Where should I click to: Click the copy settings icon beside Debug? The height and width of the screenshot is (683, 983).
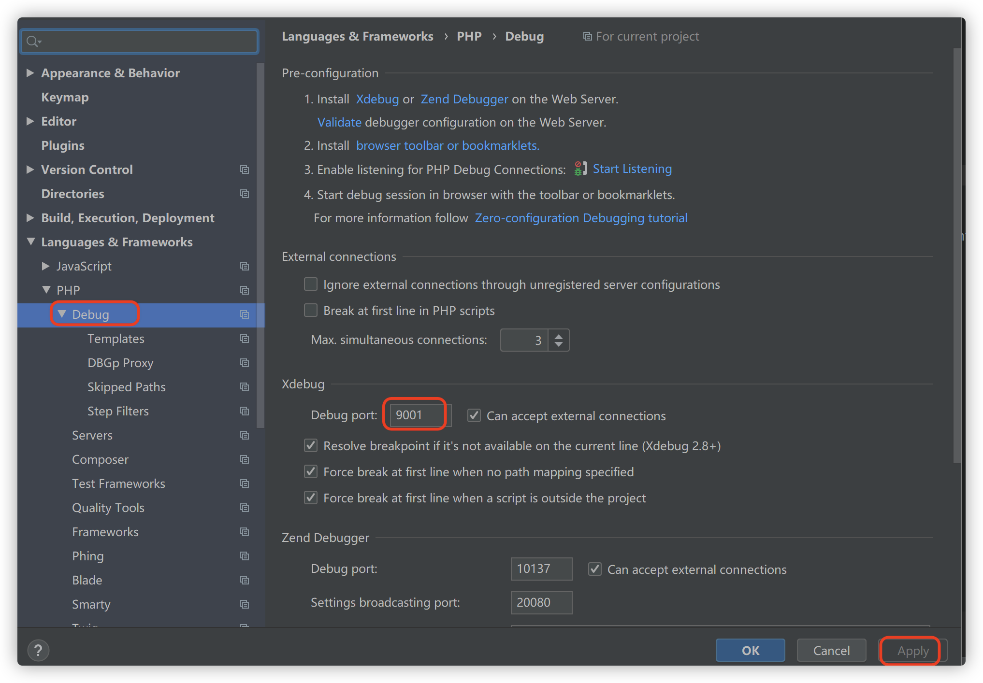(244, 314)
